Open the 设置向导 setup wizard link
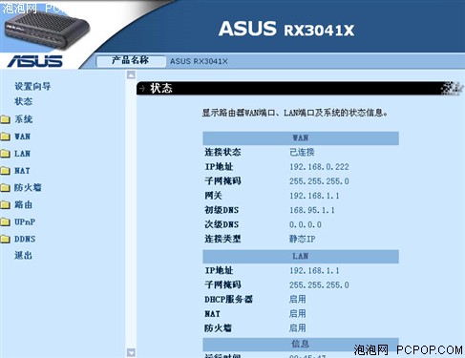The height and width of the screenshot is (358, 465). point(32,86)
